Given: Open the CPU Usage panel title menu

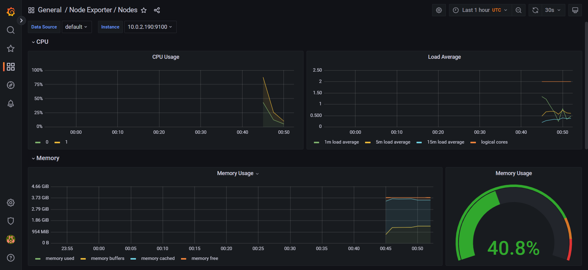Looking at the screenshot, I should pos(166,57).
